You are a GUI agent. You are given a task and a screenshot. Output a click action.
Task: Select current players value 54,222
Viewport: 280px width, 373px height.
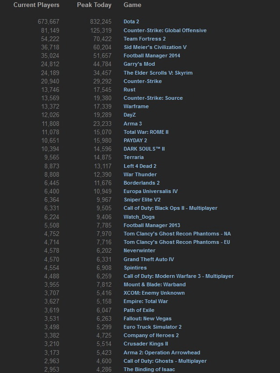click(x=50, y=39)
